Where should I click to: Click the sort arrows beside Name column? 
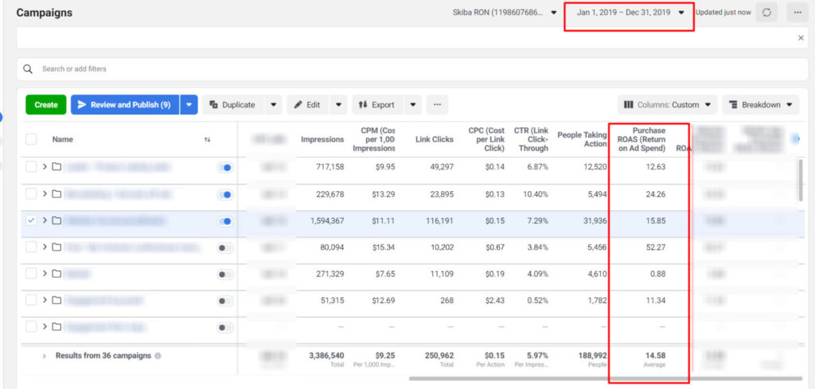tap(207, 140)
